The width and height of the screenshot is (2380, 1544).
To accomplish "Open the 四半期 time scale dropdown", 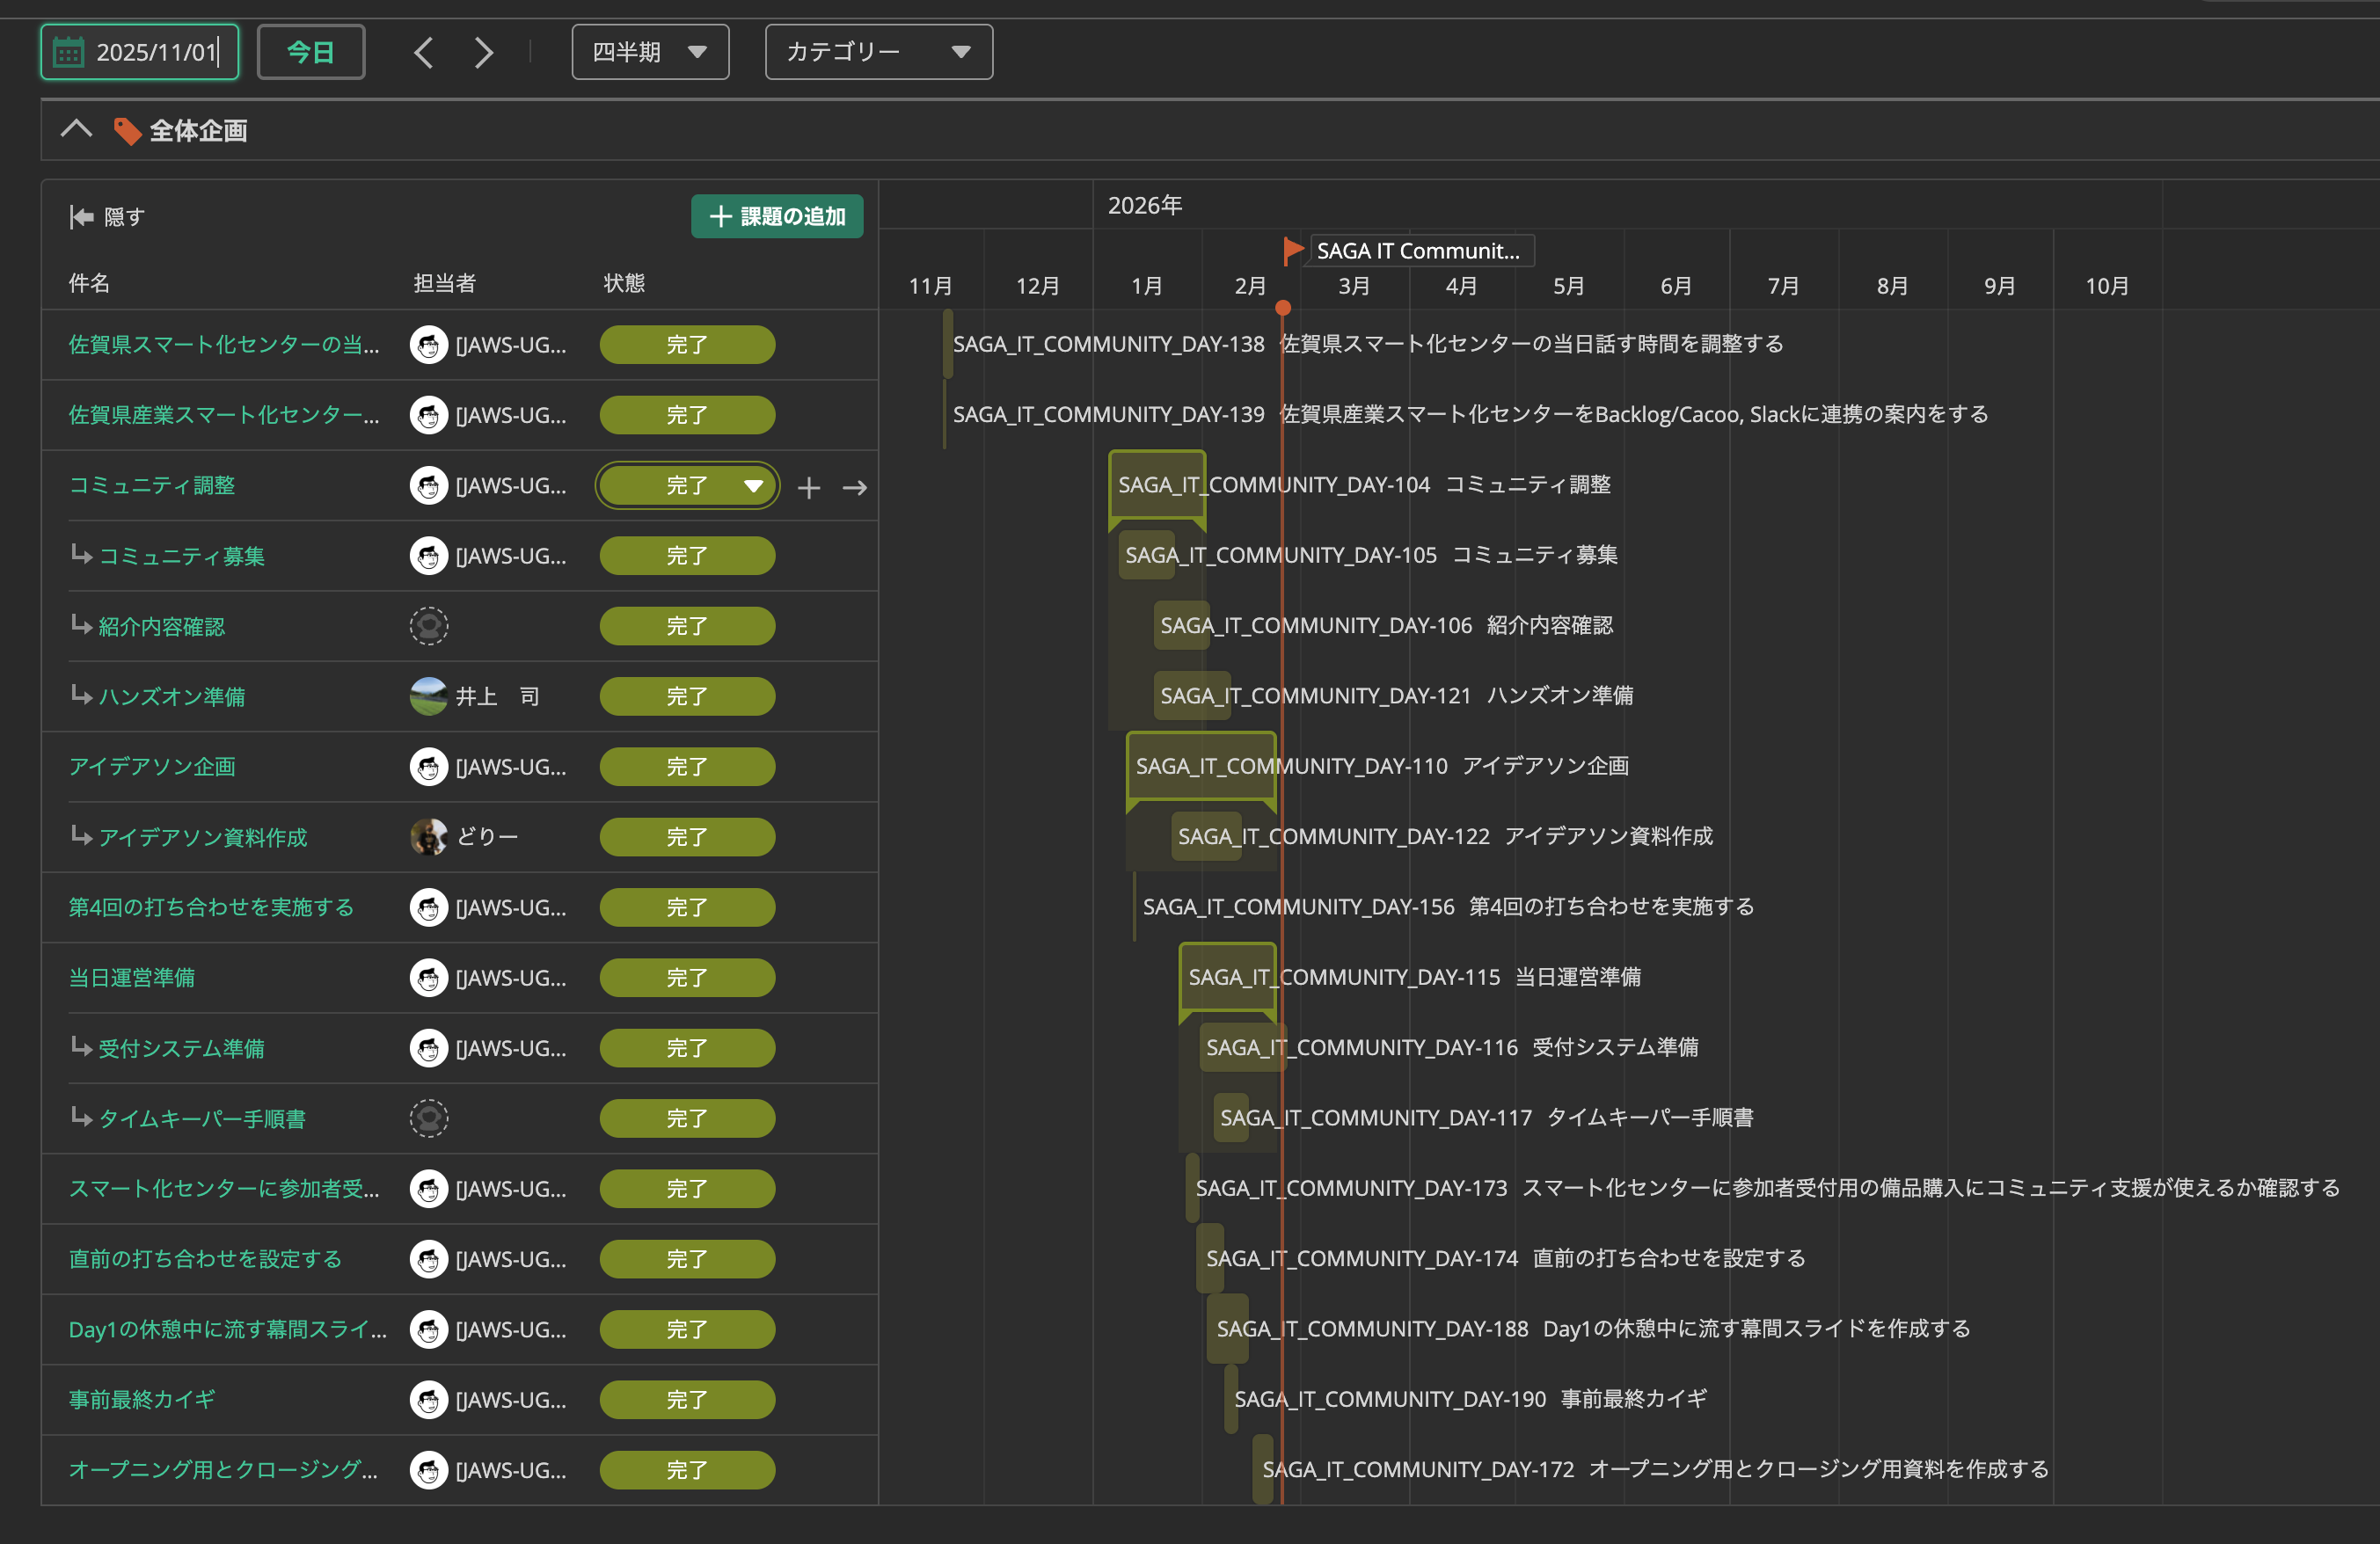I will click(650, 52).
